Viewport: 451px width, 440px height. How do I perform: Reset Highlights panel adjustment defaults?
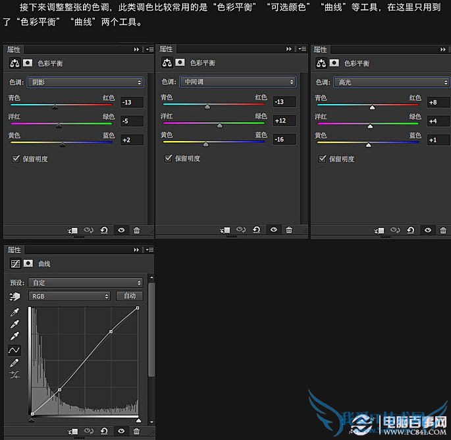(411, 231)
